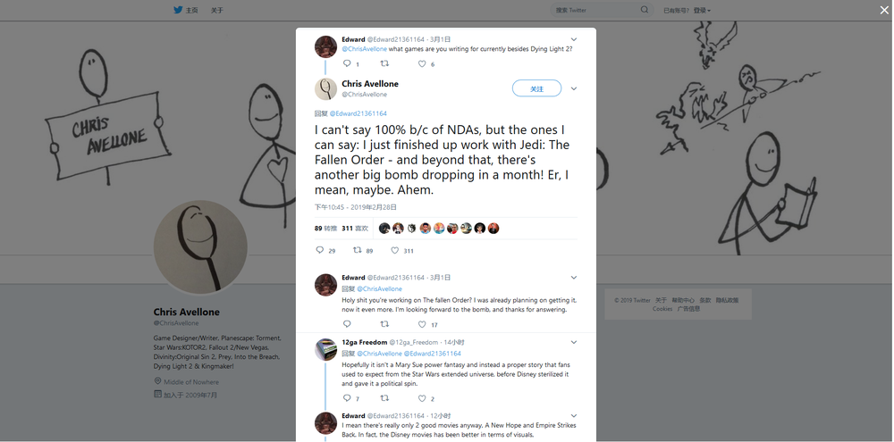894x442 pixels.
Task: Open the 登录 login dropdown
Action: coord(701,11)
